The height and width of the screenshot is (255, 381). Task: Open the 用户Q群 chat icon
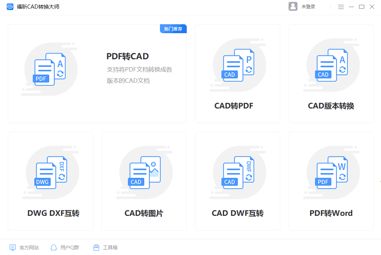click(53, 247)
